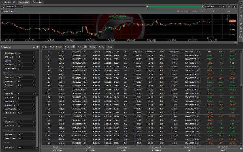243x152 pixels.
Task: Open the end date dropdown beside play button
Action: [x=213, y=6]
